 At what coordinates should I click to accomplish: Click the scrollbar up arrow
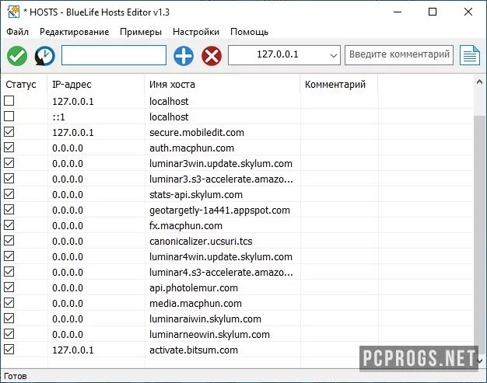tap(479, 82)
